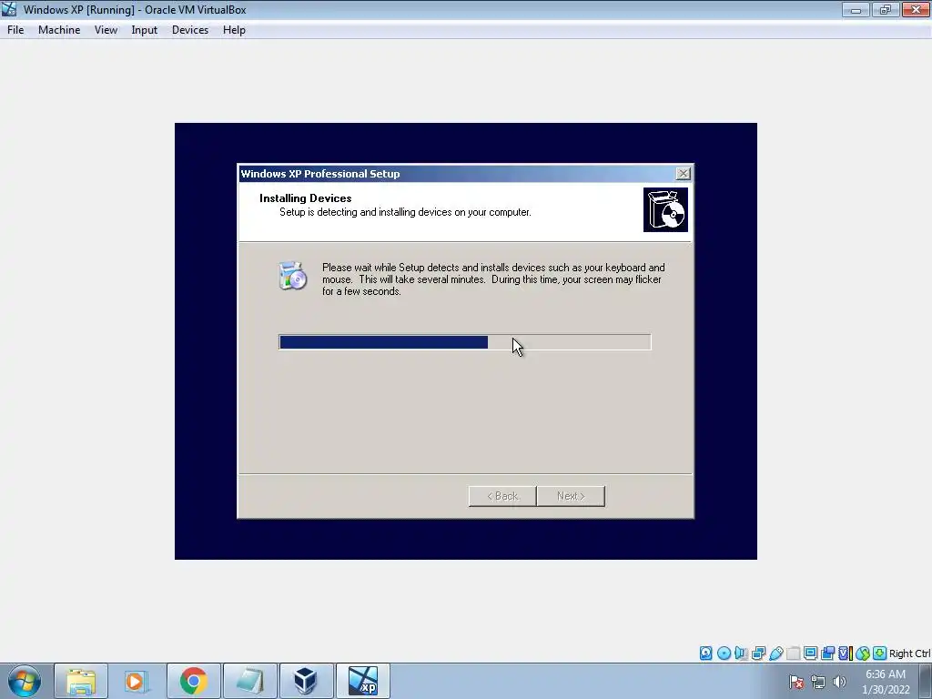Image resolution: width=932 pixels, height=699 pixels.
Task: Open the Devices menu
Action: (190, 30)
